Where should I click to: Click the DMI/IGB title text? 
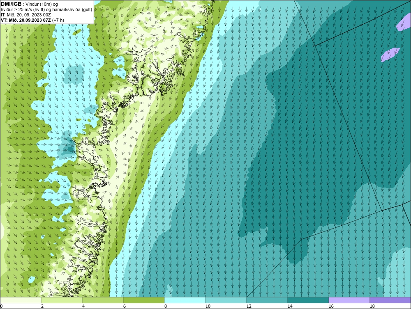point(11,4)
